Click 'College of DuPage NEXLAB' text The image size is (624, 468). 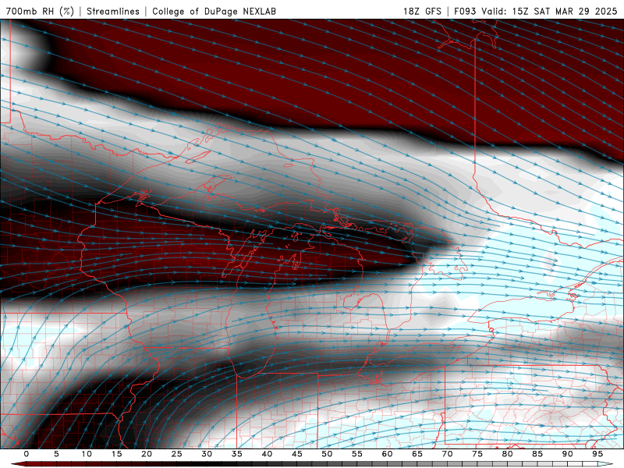click(214, 11)
